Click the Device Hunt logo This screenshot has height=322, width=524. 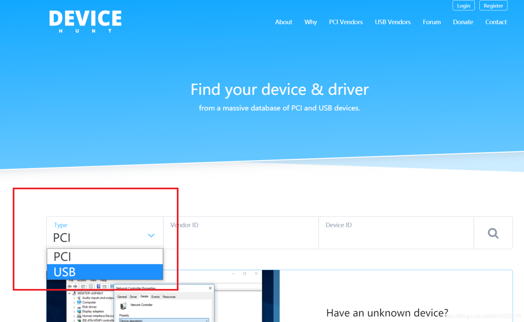[85, 22]
